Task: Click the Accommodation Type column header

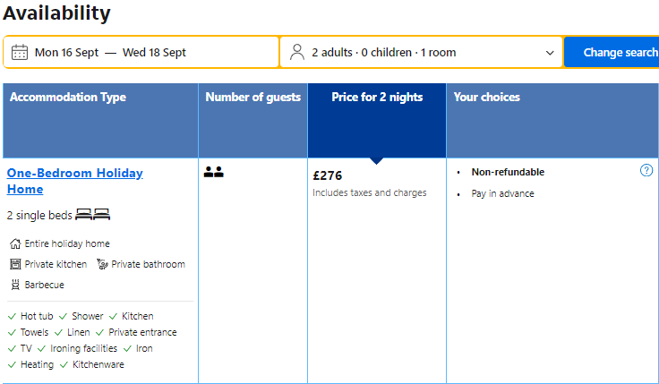Action: [x=68, y=98]
